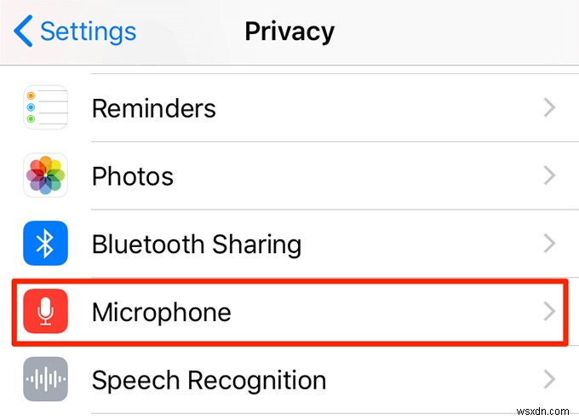Select the Bluetooth Sharing label

click(x=196, y=245)
